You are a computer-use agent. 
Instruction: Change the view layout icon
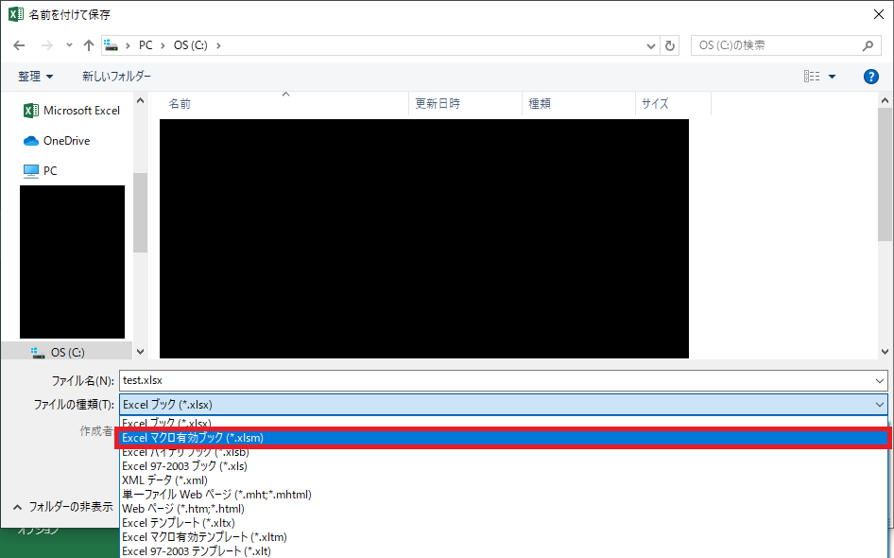coord(812,76)
